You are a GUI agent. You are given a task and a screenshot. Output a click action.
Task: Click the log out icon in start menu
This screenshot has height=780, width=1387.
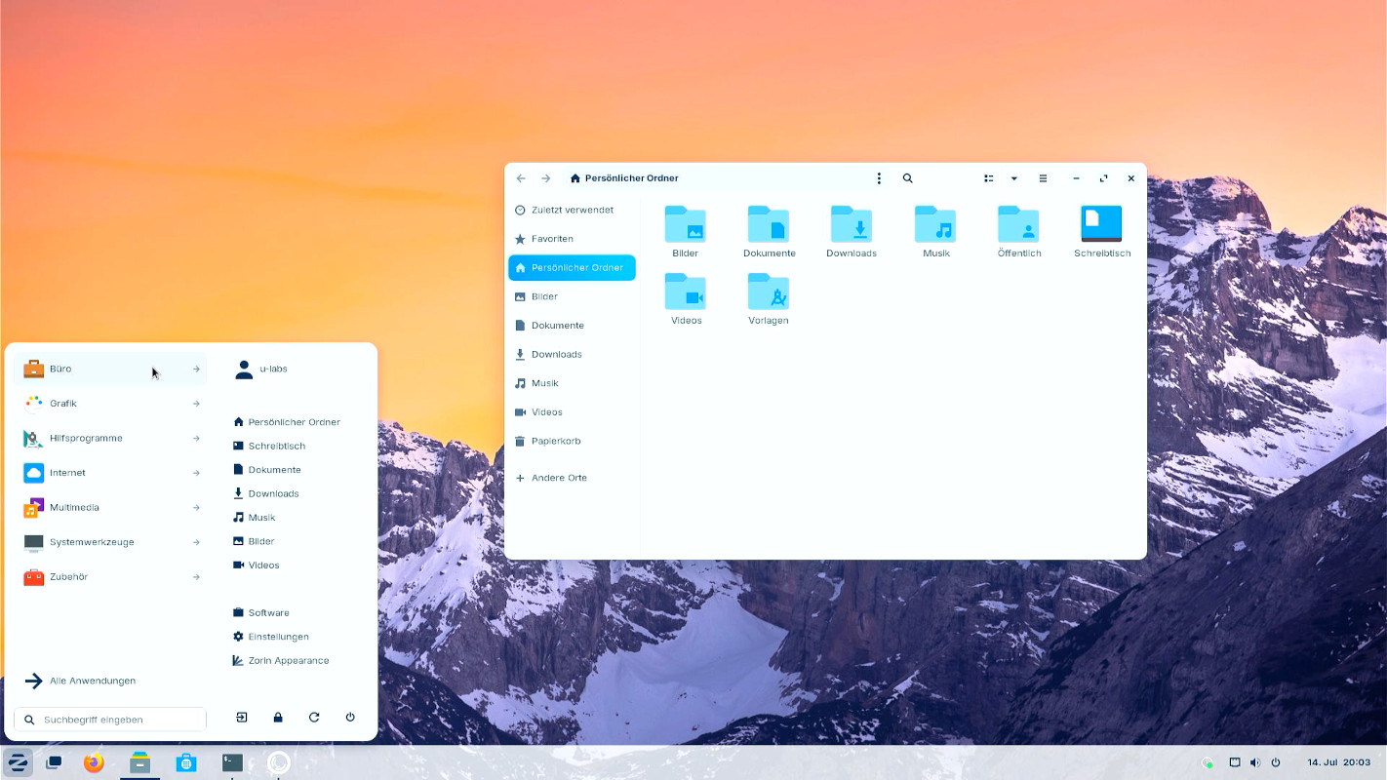[x=242, y=718]
